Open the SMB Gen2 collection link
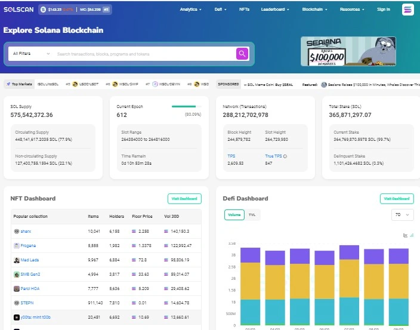Viewport: 420px width, 330px height. point(30,275)
